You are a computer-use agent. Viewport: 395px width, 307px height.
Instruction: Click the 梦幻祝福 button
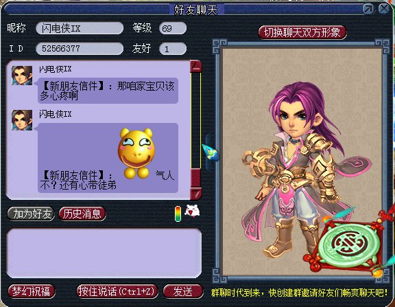point(32,292)
